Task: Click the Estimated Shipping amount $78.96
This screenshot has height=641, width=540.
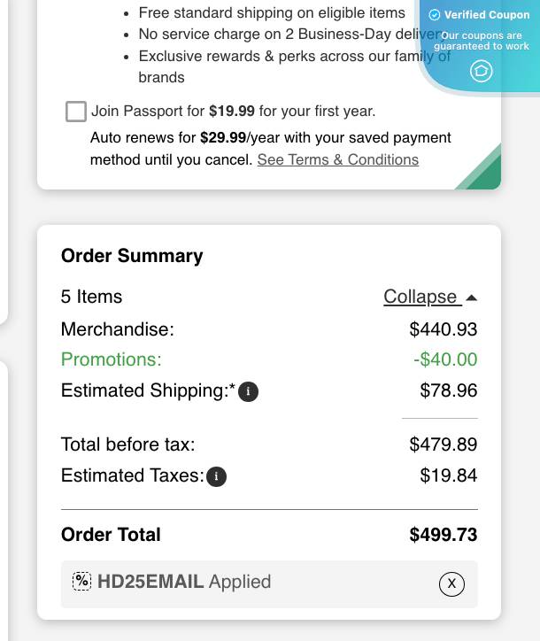Action: [x=448, y=390]
